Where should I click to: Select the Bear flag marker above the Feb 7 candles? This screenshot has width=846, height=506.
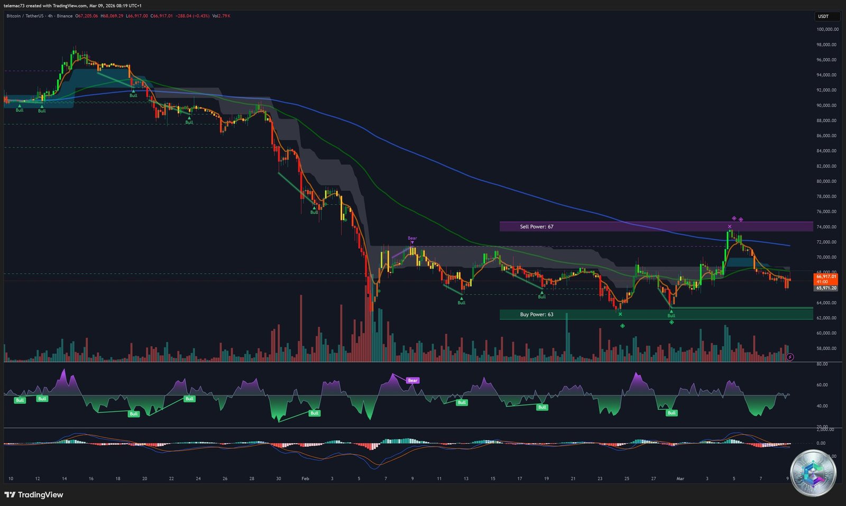coord(411,238)
